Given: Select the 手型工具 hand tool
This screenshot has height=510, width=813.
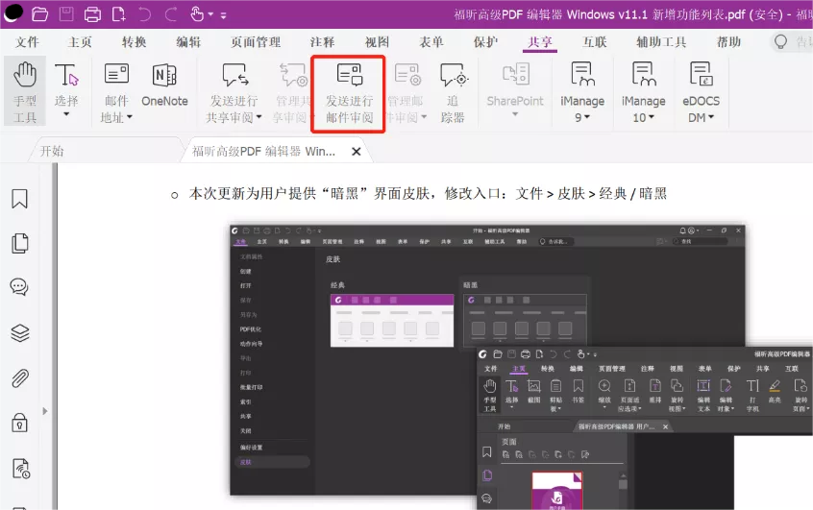Looking at the screenshot, I should [x=25, y=91].
